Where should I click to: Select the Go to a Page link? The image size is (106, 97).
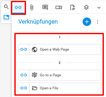(60, 75)
